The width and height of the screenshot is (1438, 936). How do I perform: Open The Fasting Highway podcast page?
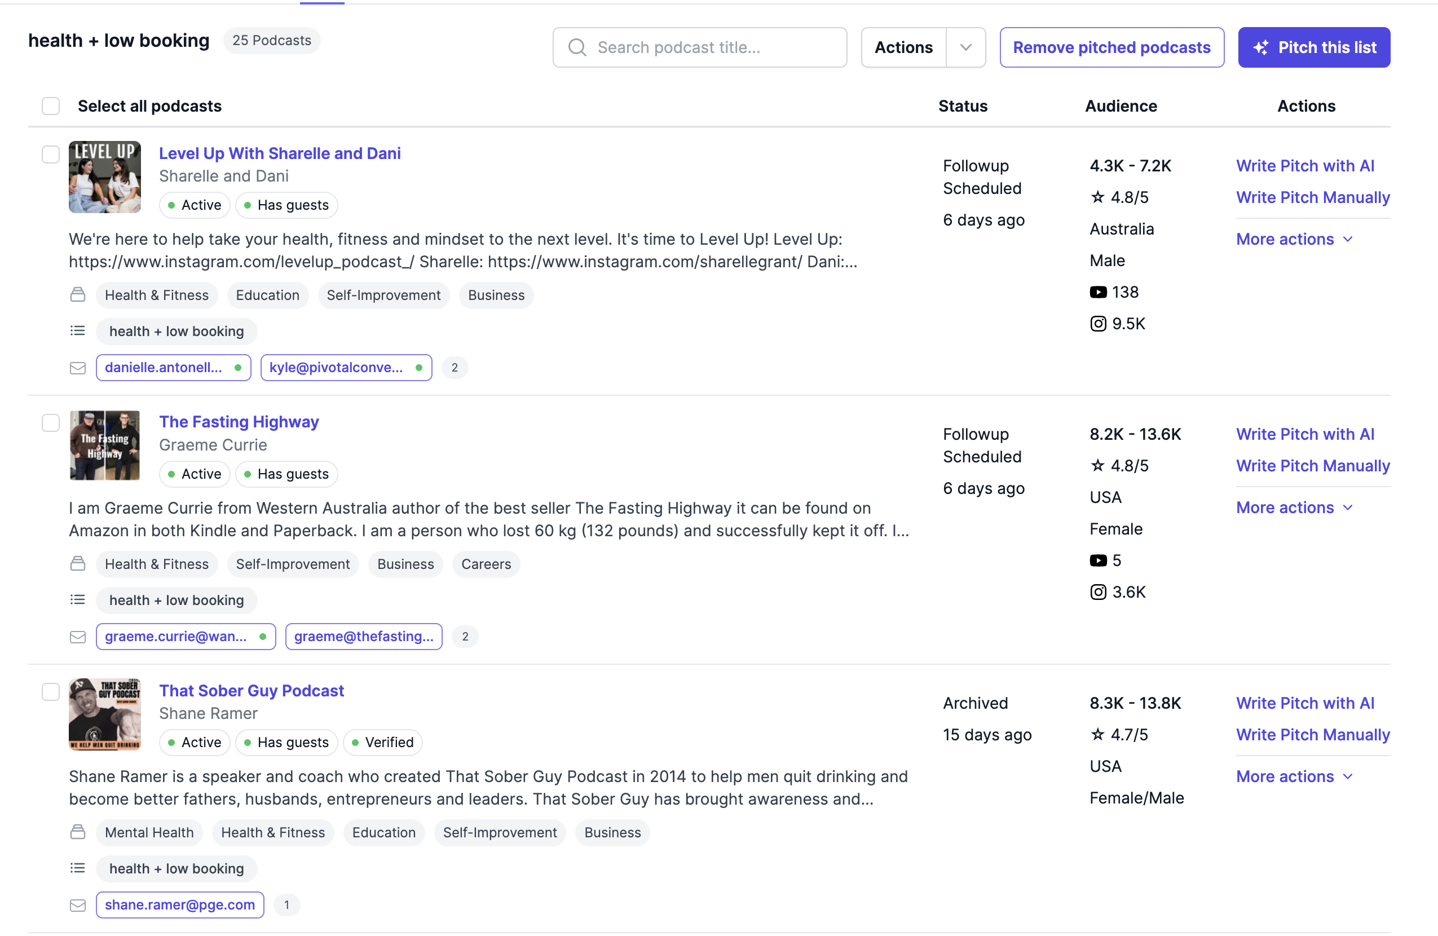coord(239,421)
